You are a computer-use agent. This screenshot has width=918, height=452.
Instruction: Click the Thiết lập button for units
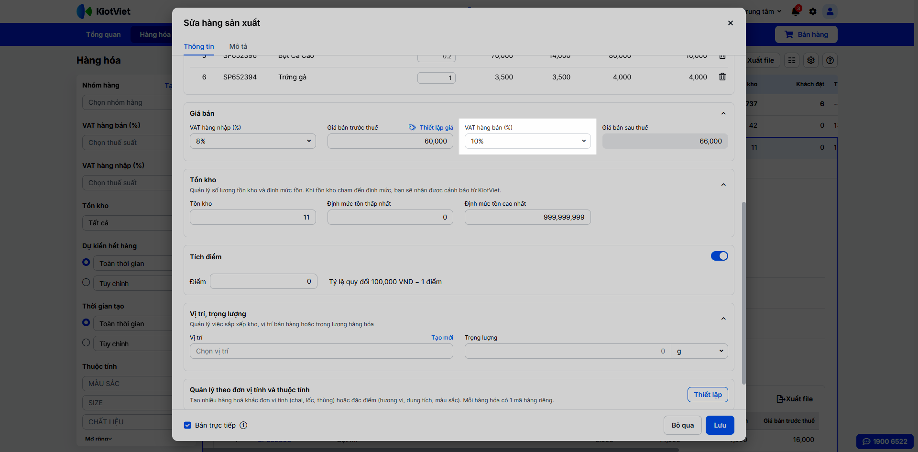[x=708, y=395]
